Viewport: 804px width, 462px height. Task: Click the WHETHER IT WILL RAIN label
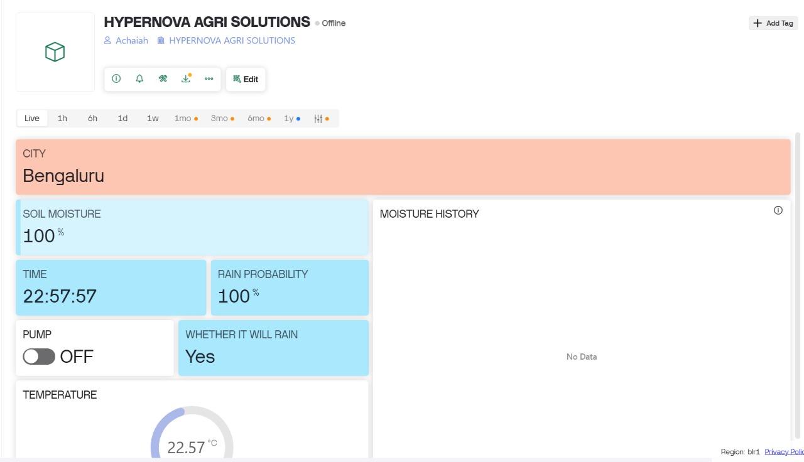(242, 335)
